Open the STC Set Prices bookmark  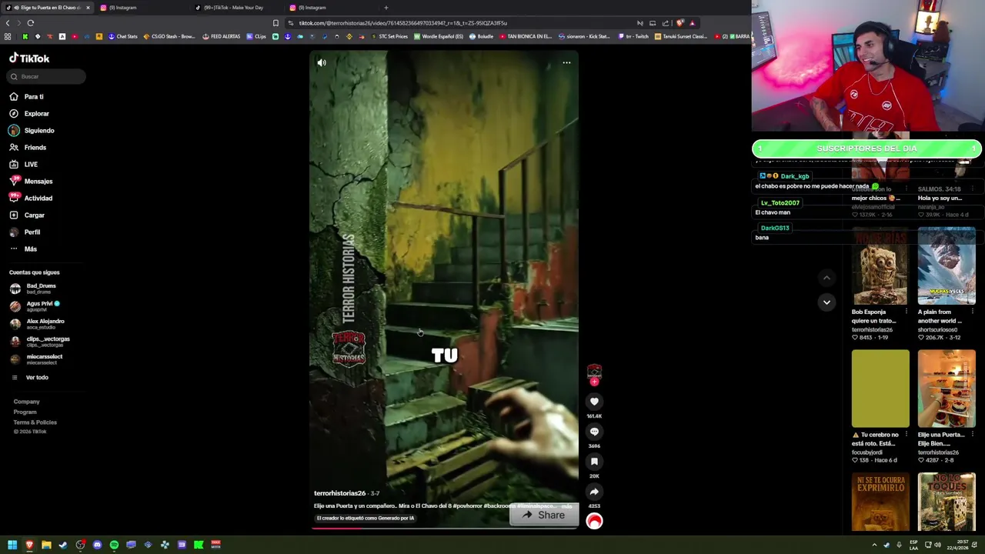389,36
